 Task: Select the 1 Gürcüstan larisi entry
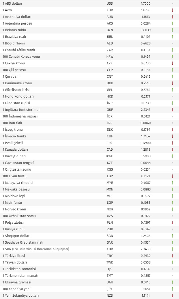coord(16,90)
